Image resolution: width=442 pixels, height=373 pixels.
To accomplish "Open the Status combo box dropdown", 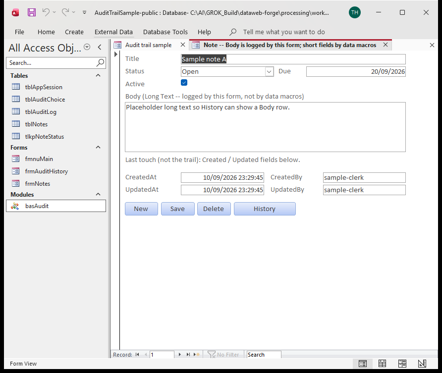I will pyautogui.click(x=269, y=71).
